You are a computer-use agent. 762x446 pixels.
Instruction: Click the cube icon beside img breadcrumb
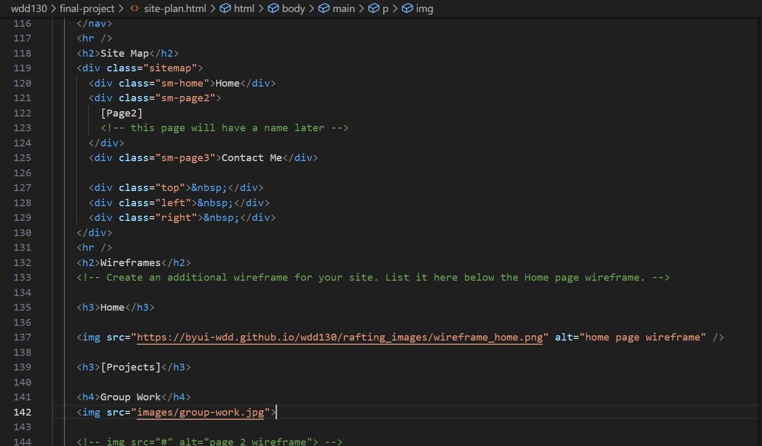[x=407, y=8]
